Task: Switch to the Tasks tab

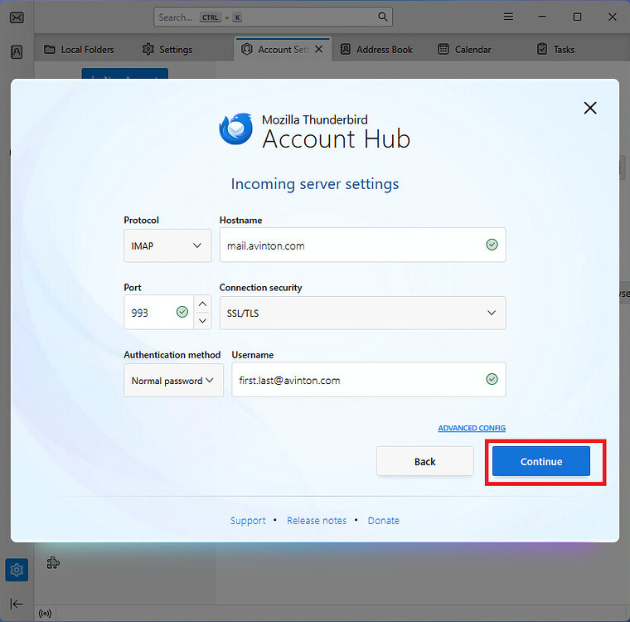Action: [x=556, y=50]
